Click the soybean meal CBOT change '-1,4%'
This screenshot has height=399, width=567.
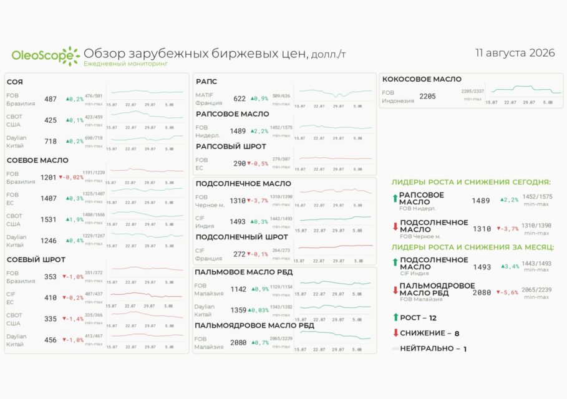pos(73,319)
